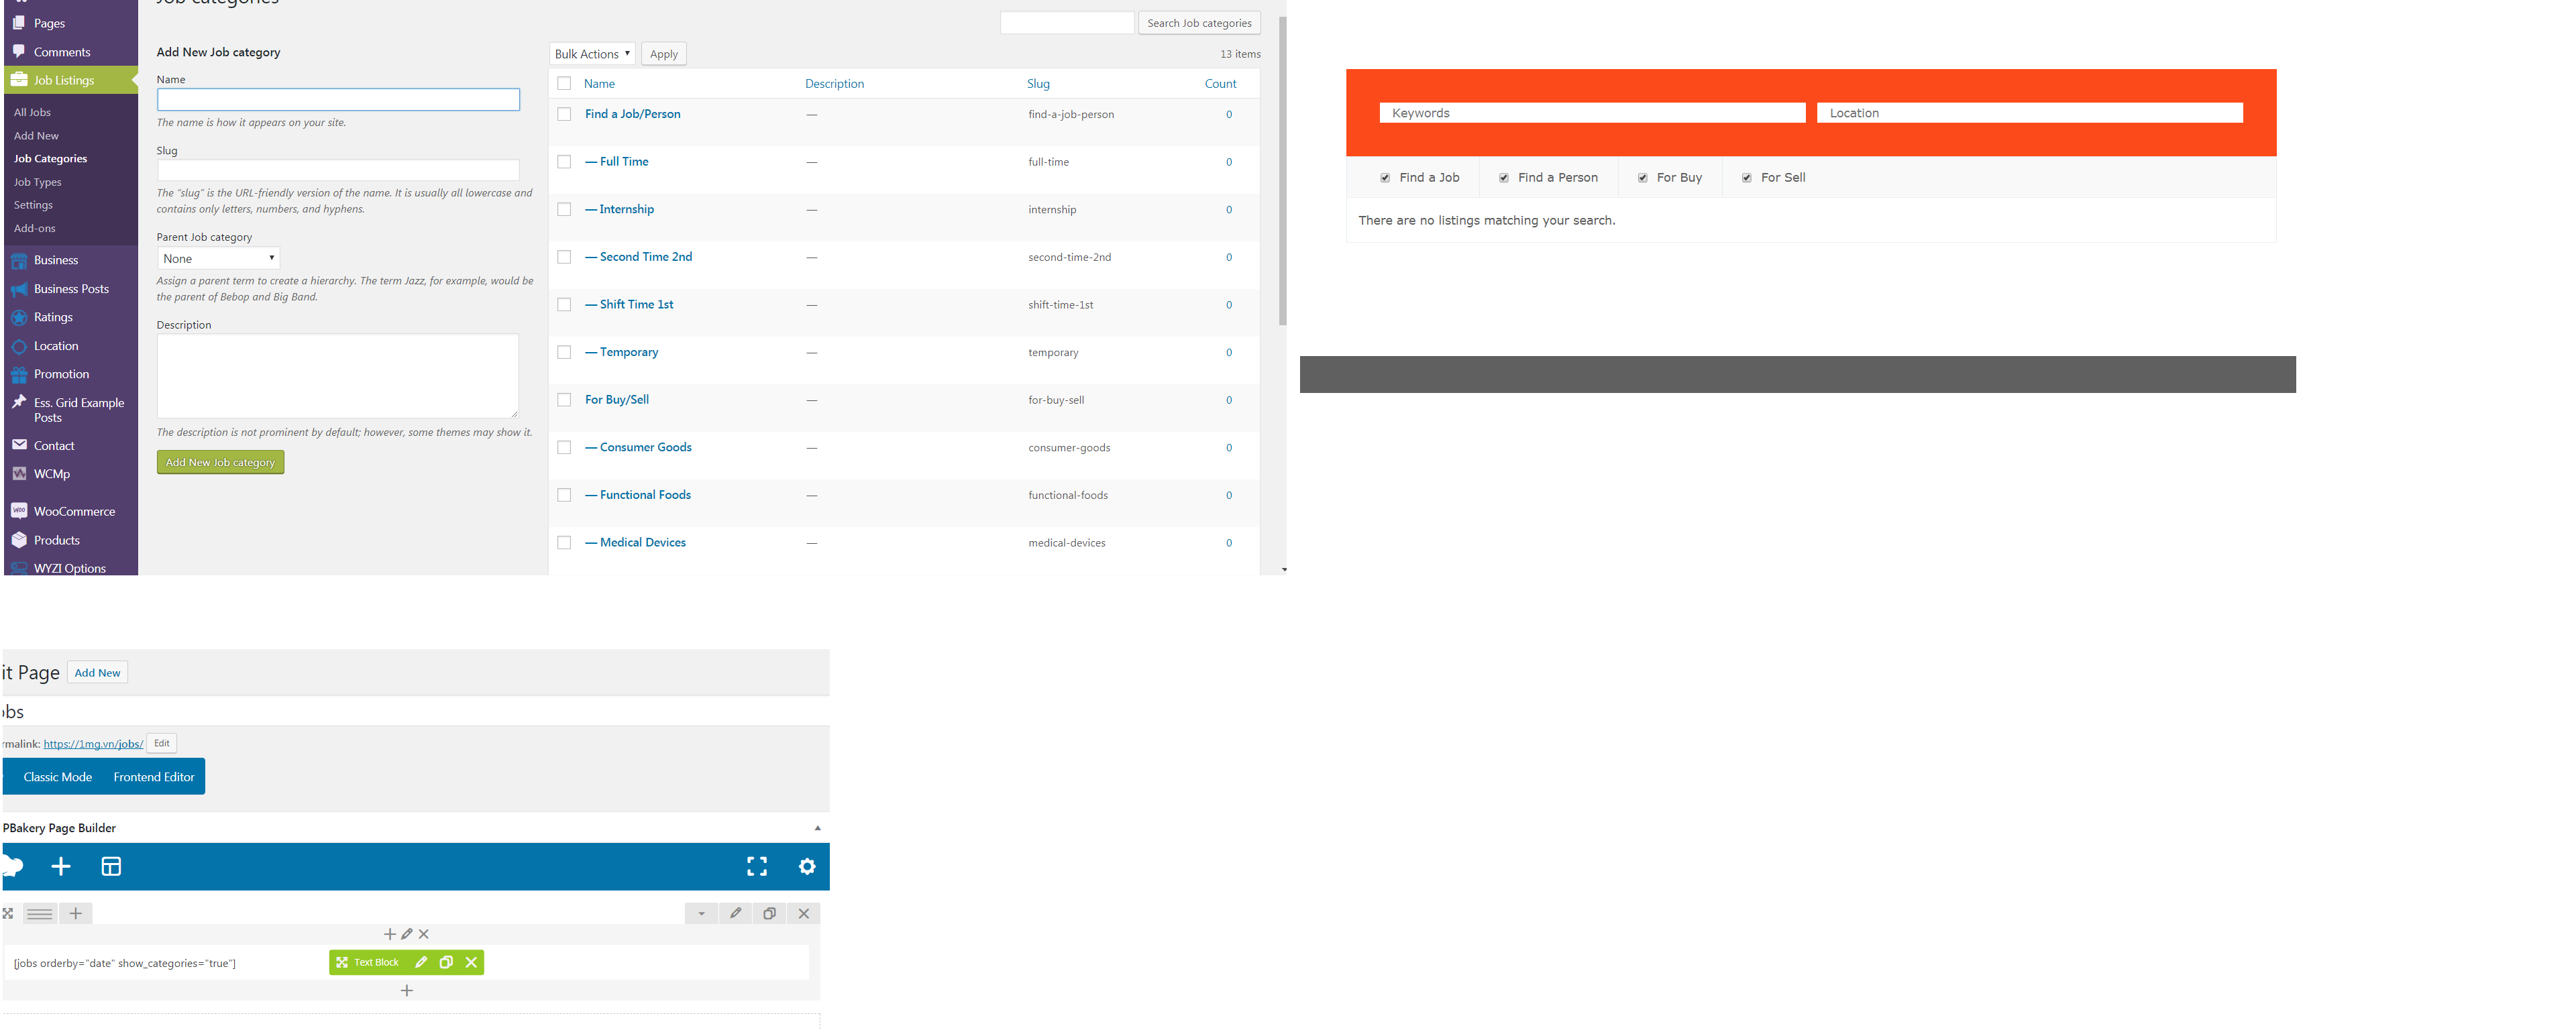Viewport: 2576px width, 1030px height.
Task: Toggle row collapse arrow in PBakery row controls
Action: tap(701, 913)
